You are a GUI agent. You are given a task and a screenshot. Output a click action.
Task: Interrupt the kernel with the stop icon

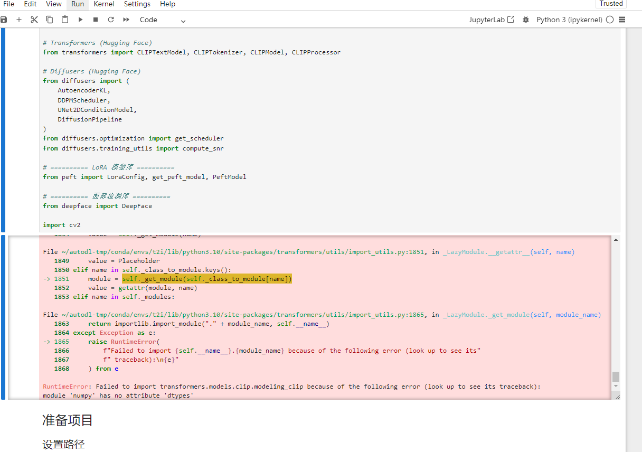96,20
